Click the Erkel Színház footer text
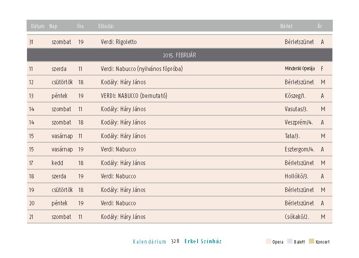 [203, 241]
